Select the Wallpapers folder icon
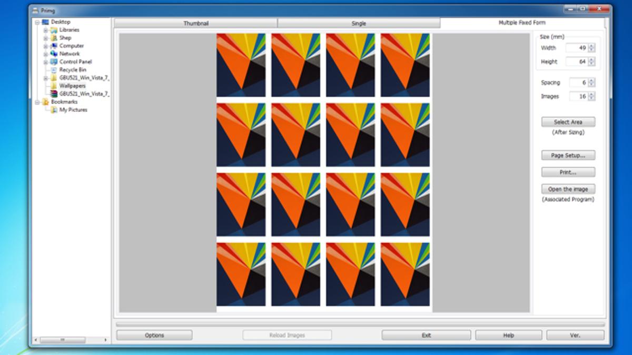Viewport: 632px width, 355px height. tap(54, 86)
